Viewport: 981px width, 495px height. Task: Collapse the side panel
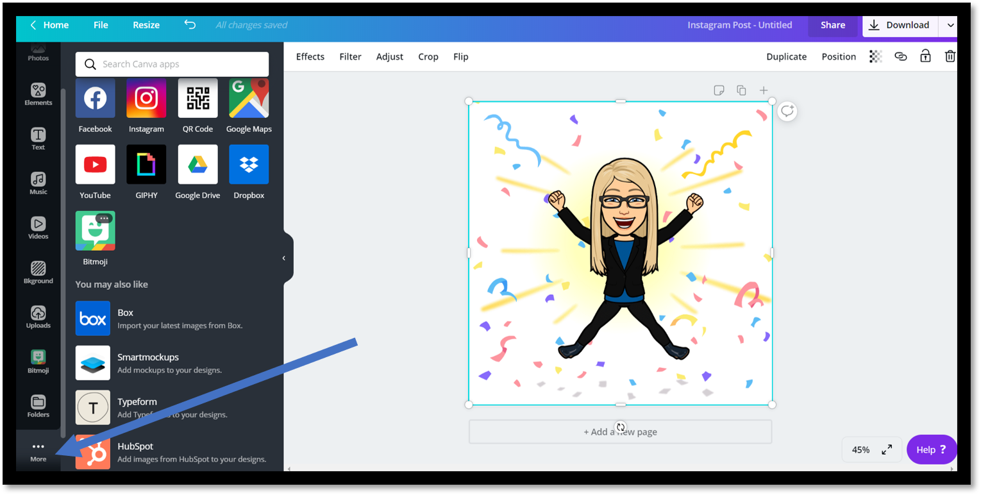point(284,258)
